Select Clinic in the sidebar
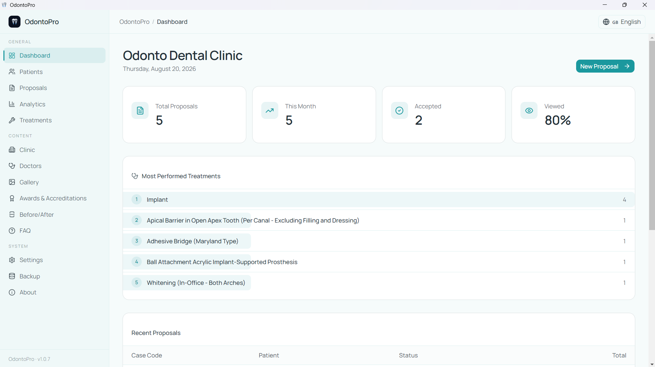655x367 pixels. click(x=55, y=150)
